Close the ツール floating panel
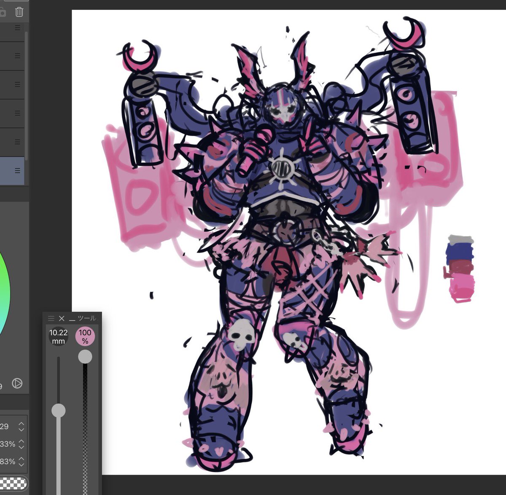Screen dimensions: 506x495 point(62,318)
